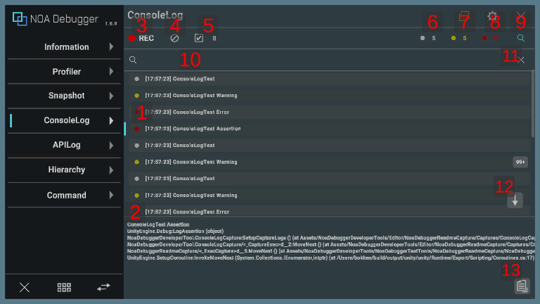The height and width of the screenshot is (304, 540).
Task: Click the ConsoleLogTest Assertion detail header text
Action: click(158, 224)
